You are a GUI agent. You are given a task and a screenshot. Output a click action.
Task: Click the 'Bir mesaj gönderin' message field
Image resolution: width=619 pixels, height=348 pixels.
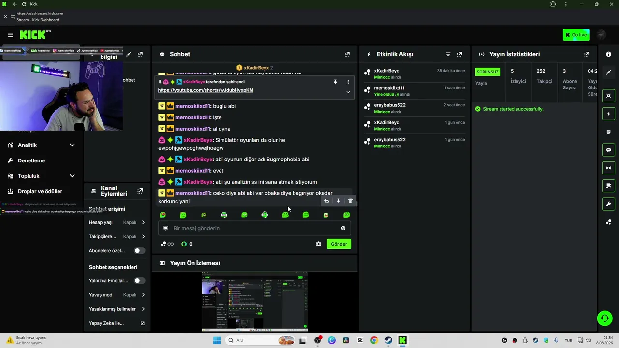(254, 228)
